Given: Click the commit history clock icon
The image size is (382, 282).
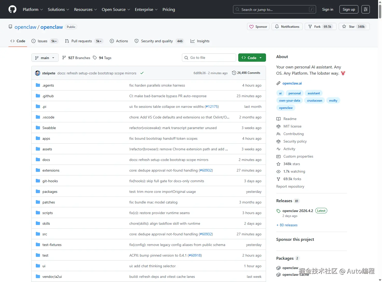Looking at the screenshot, I should tap(234, 73).
